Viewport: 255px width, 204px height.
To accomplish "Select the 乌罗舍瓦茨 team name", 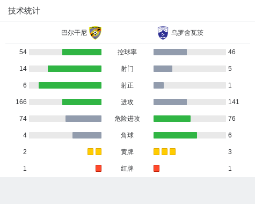I will click(187, 33).
